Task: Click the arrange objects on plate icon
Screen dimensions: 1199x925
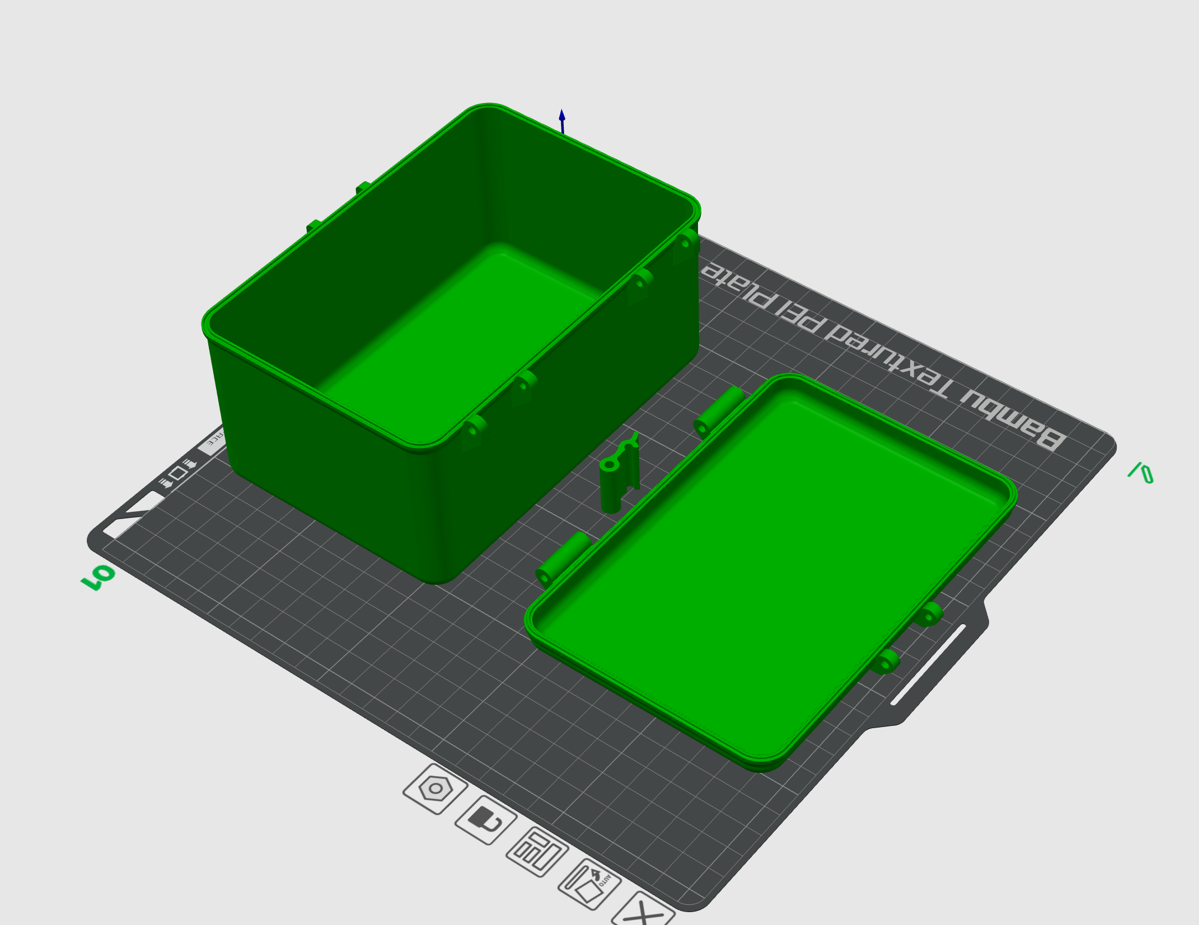Action: [537, 851]
